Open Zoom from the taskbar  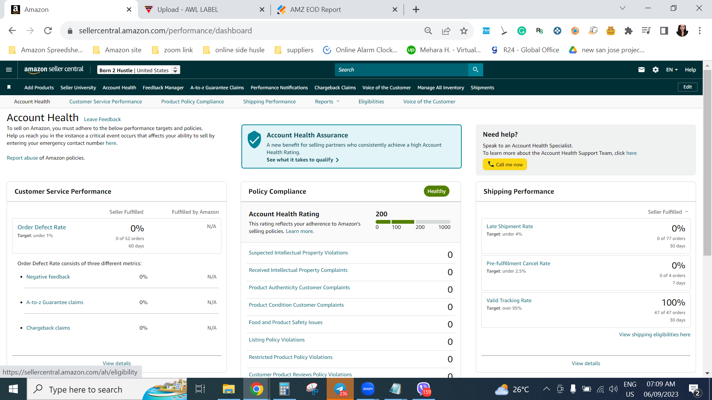click(x=368, y=389)
